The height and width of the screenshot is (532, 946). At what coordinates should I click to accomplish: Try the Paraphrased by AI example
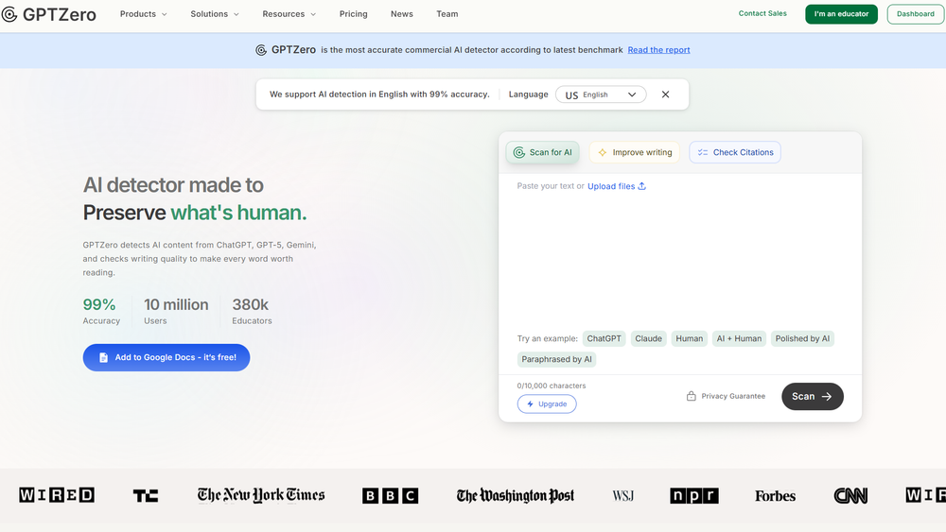(556, 359)
